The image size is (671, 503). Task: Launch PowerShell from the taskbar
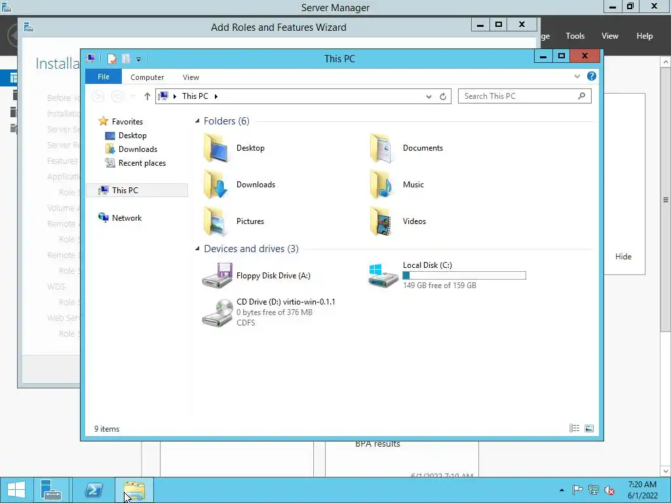(x=93, y=490)
